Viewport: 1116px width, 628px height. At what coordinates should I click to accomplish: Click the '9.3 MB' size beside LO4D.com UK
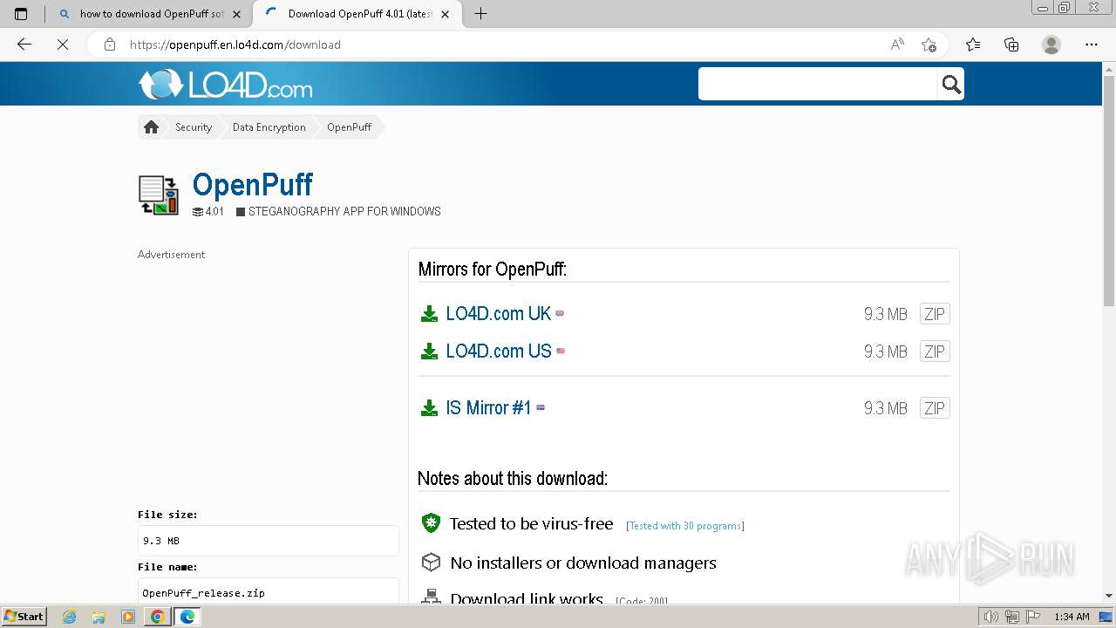pos(886,314)
